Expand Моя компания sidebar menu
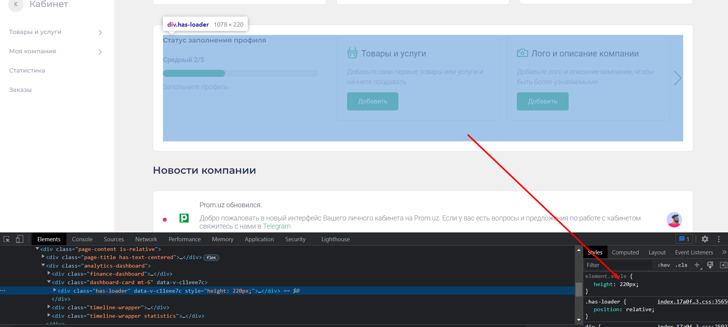This screenshot has width=728, height=327. [100, 52]
